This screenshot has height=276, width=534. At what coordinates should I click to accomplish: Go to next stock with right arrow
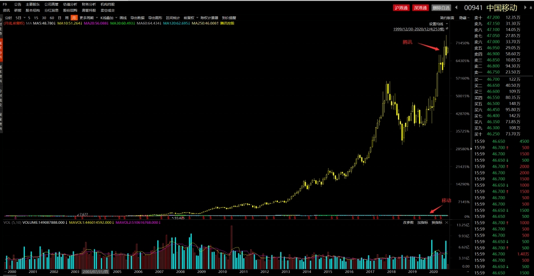[x=525, y=7]
